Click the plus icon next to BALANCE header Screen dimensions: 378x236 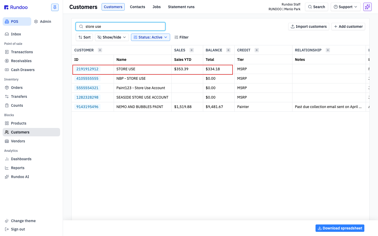(x=228, y=50)
